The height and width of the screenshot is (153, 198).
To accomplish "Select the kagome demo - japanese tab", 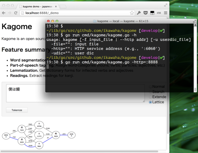I will tap(37, 7).
